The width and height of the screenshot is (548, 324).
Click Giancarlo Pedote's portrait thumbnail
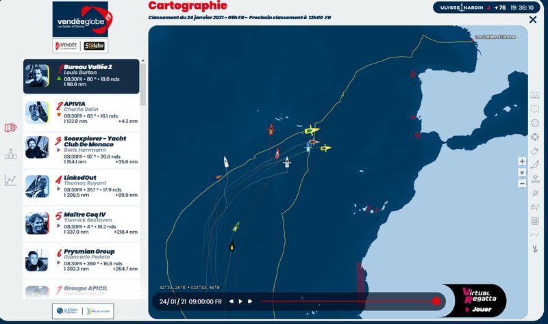click(37, 260)
